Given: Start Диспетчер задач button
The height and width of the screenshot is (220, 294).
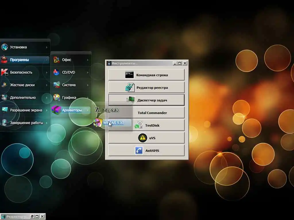Looking at the screenshot, I should pyautogui.click(x=146, y=100).
